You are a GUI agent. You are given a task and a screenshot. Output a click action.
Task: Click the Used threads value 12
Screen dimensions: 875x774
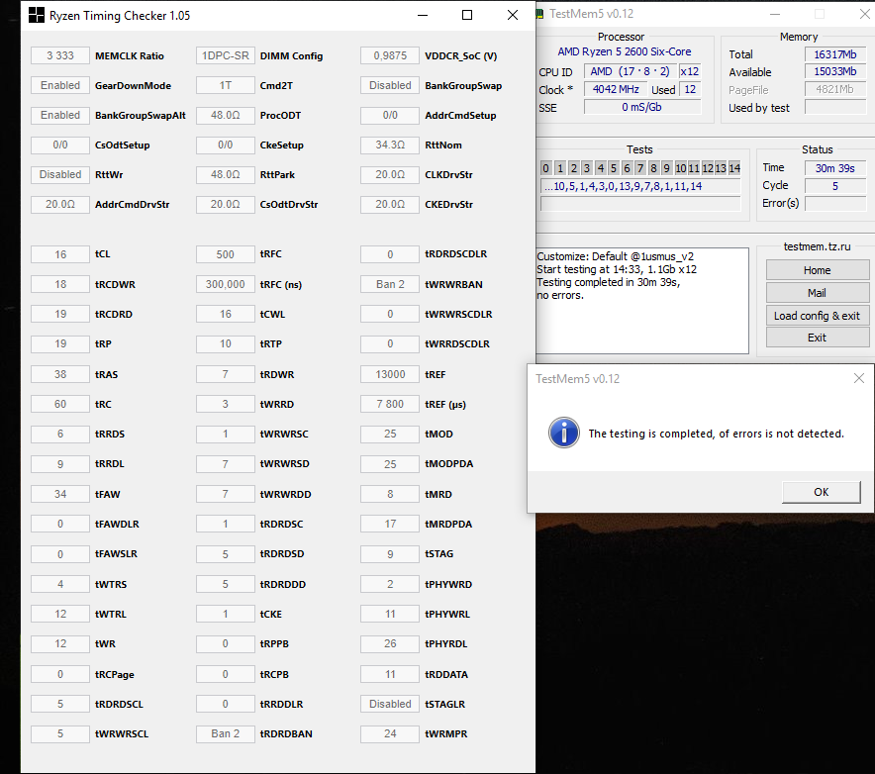[690, 89]
